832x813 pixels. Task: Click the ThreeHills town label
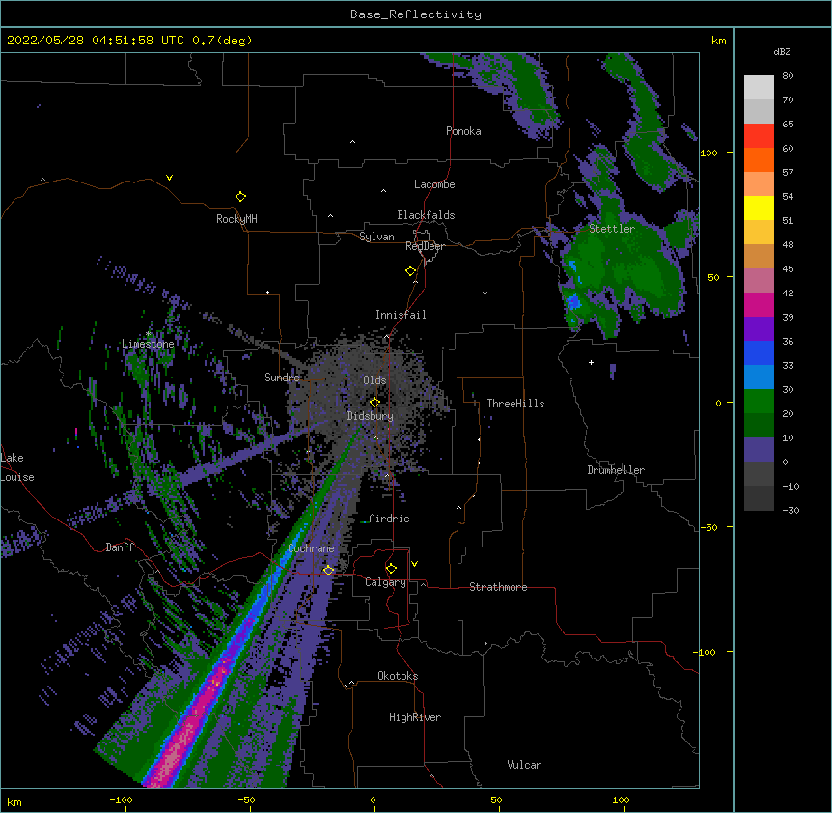point(515,404)
